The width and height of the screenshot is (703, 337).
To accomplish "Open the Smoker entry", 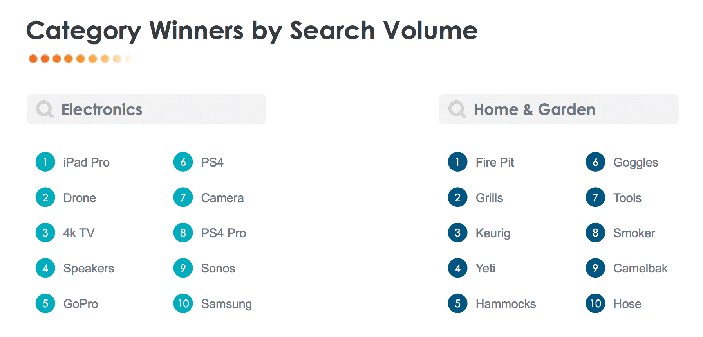I will click(x=634, y=233).
